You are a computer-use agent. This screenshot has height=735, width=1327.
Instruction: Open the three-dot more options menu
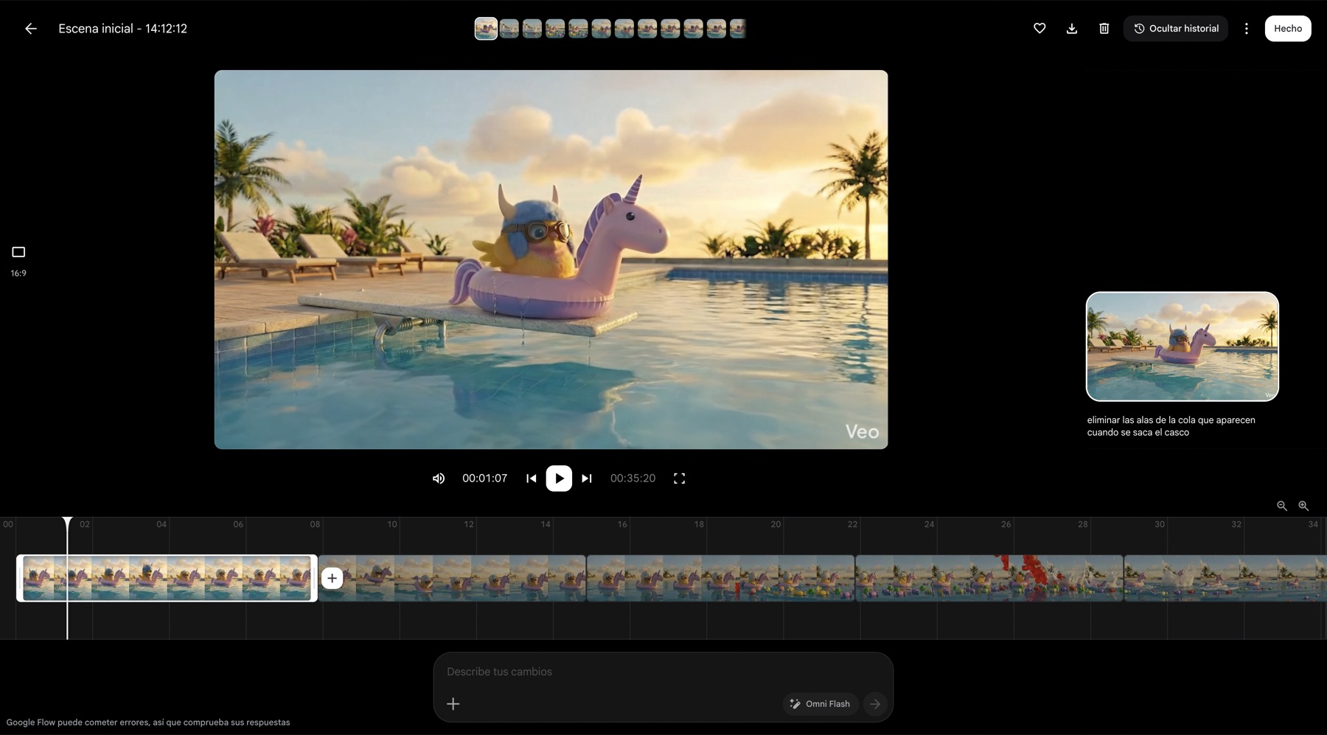1247,29
